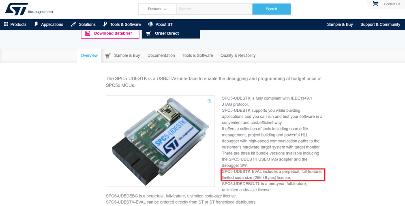Switch to the Documentation tab
405x206 pixels.
(x=161, y=55)
